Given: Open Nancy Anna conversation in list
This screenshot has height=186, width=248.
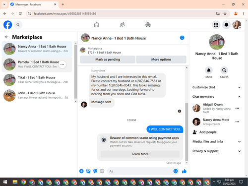Looking at the screenshot, I should [x=37, y=49].
